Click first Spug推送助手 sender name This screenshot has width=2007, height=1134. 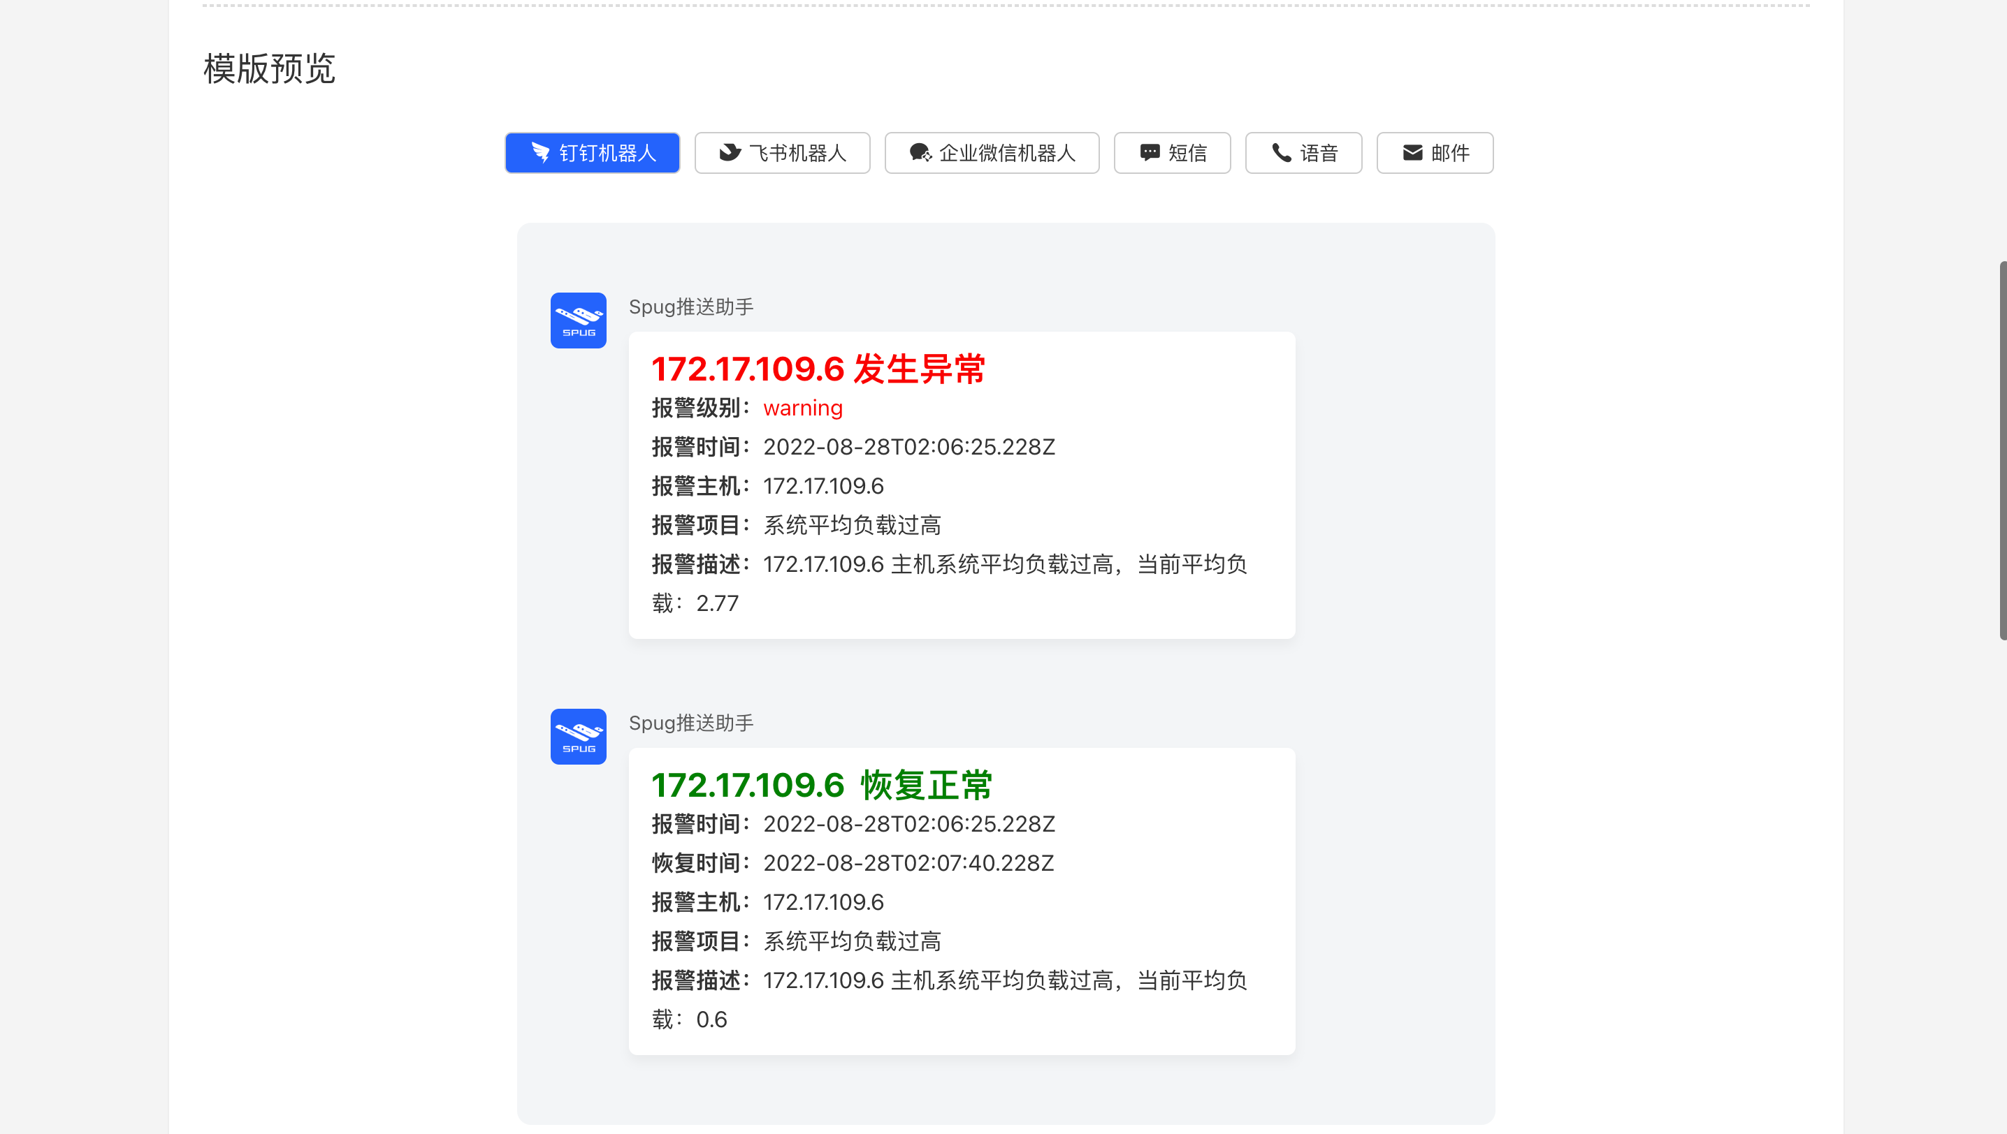[x=690, y=307]
